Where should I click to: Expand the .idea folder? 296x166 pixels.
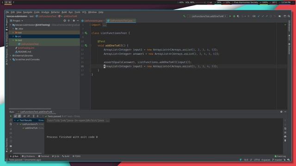point(13,29)
